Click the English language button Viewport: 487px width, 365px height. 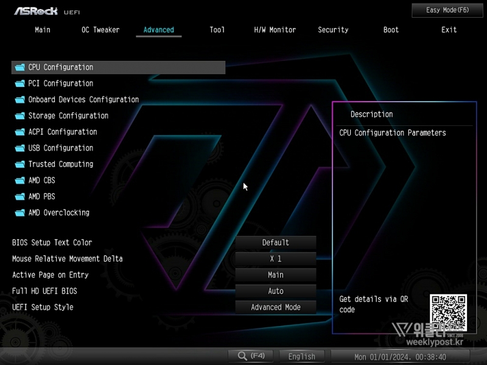(302, 356)
